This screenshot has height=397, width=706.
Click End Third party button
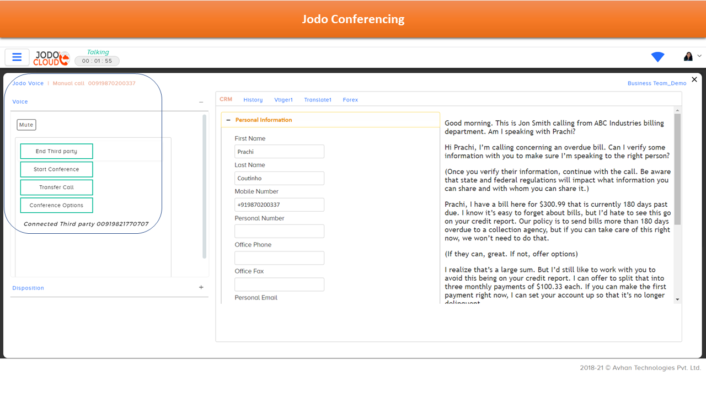coord(56,151)
